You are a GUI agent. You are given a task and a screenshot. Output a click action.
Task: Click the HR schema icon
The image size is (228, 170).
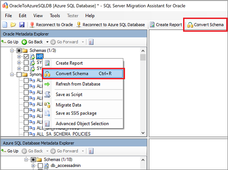point(32,56)
